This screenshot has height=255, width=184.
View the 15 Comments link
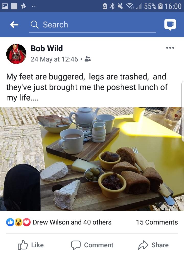(x=157, y=222)
